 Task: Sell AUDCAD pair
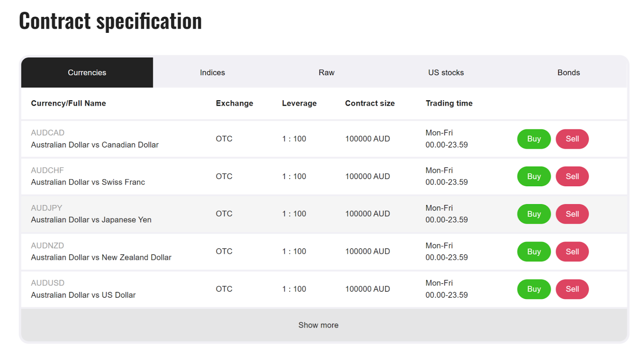click(x=572, y=139)
